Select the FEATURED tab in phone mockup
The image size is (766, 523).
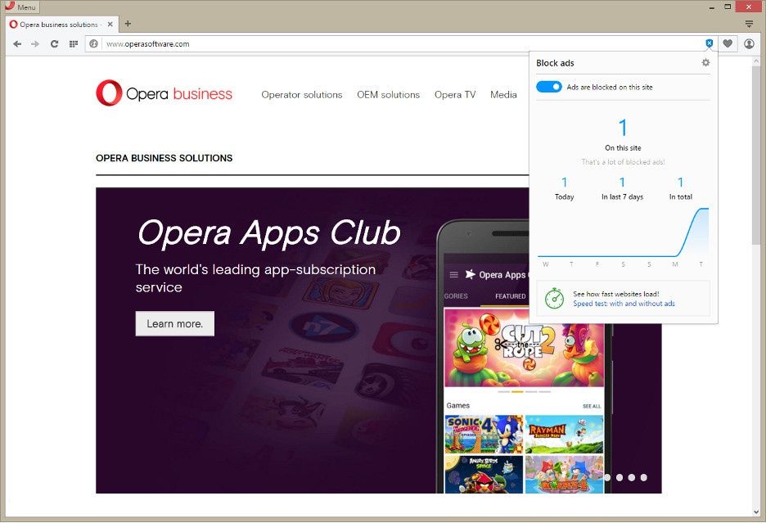coord(511,296)
